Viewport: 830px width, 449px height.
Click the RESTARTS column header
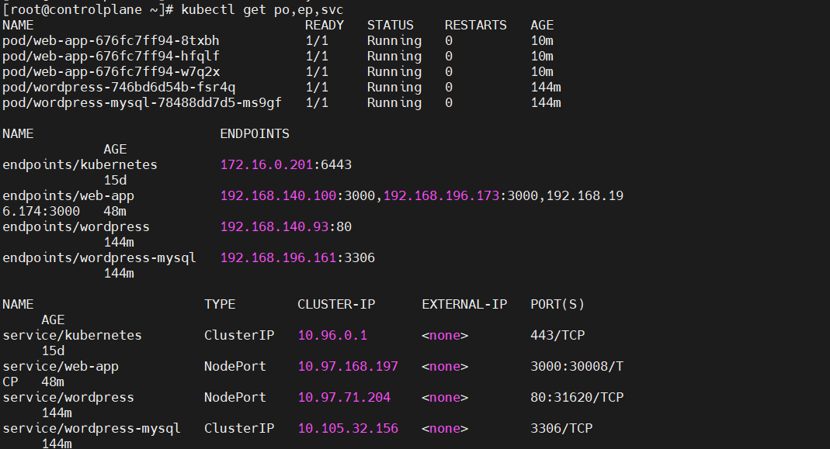pyautogui.click(x=475, y=26)
